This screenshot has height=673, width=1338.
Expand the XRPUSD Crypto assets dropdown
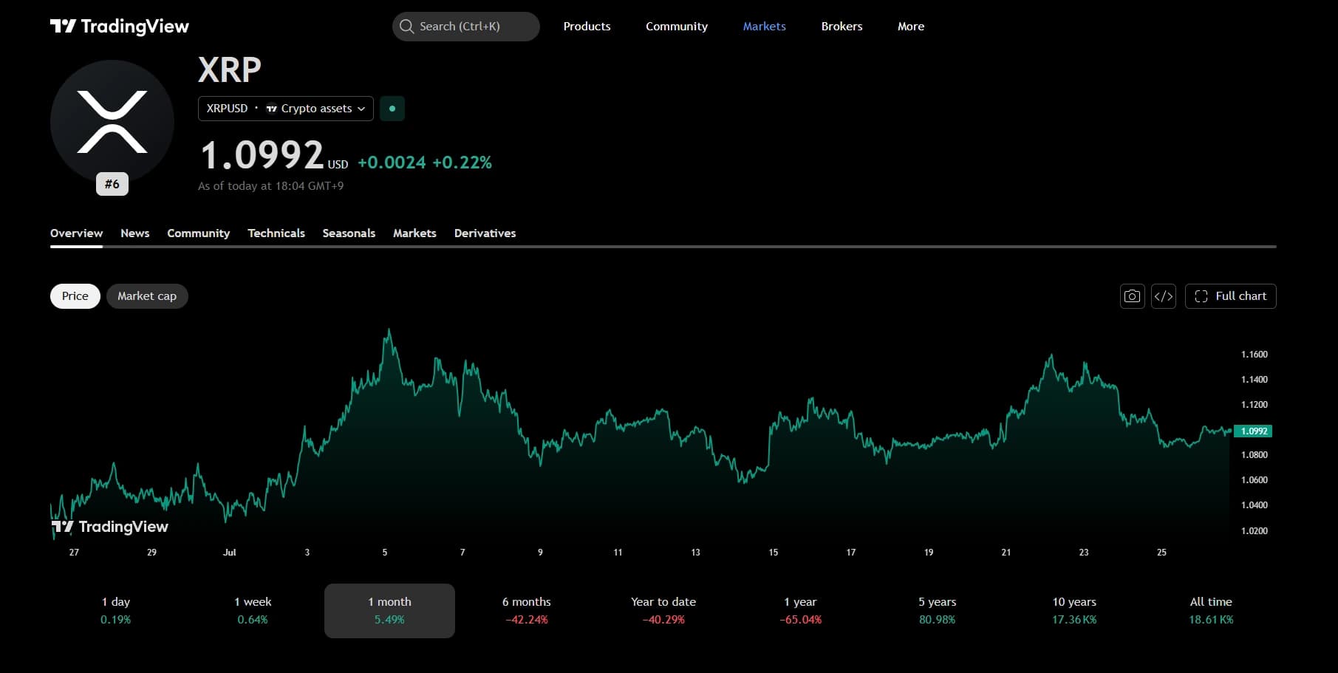(286, 109)
